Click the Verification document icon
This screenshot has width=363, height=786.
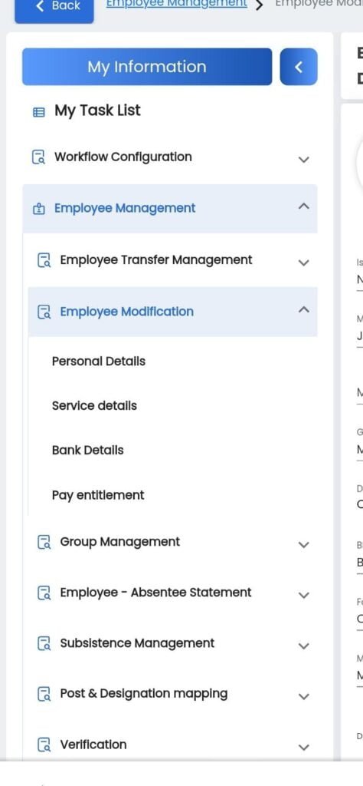click(x=44, y=745)
